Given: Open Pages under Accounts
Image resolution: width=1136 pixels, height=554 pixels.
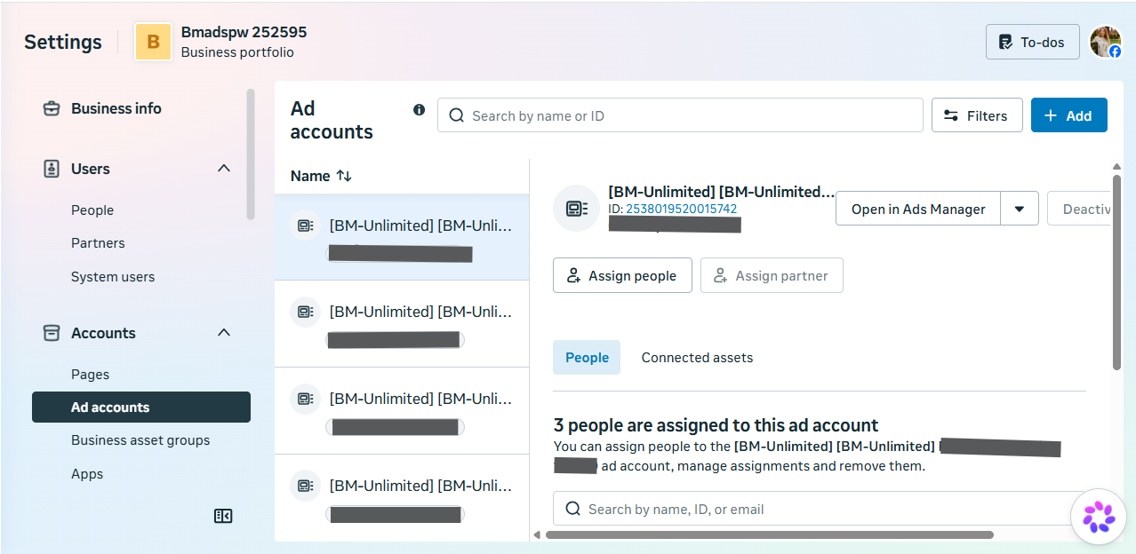Looking at the screenshot, I should pyautogui.click(x=90, y=375).
